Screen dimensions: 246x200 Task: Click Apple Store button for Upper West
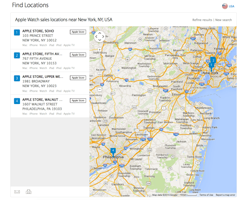click(x=78, y=78)
